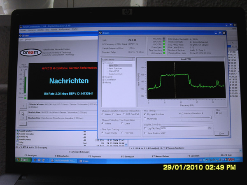This screenshot has height=185, width=247.
Task: Click the Log File frequency input field
Action: (x=184, y=128)
